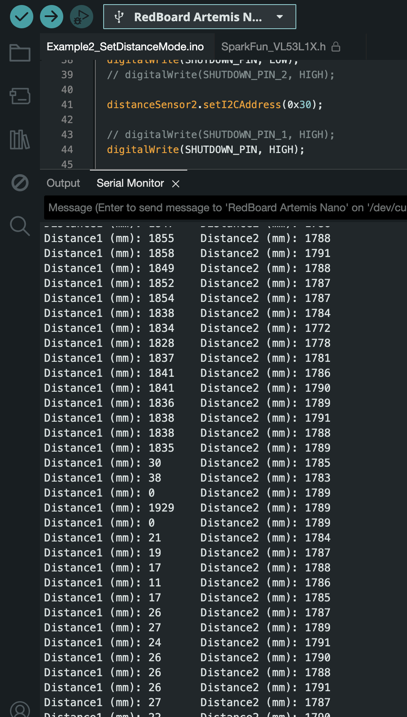Click the Distance1 reading 19
Image resolution: width=407 pixels, height=717 pixels.
tap(155, 553)
